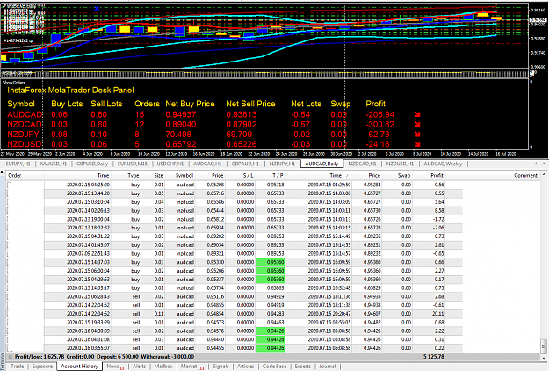Open the GBPUSD,Daily chart tab

click(92, 164)
